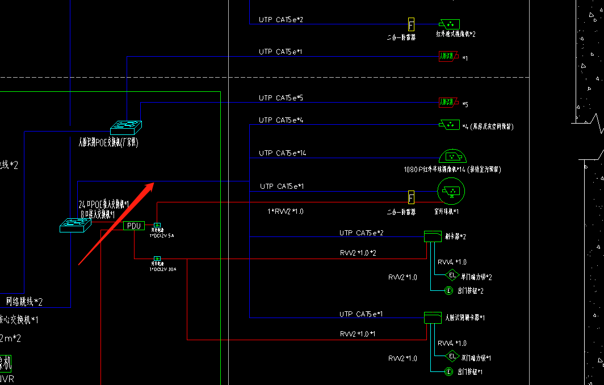Click the RVV2*1.0 label beside 单门磁力锁*2
Image resolution: width=604 pixels, height=385 pixels.
click(402, 277)
